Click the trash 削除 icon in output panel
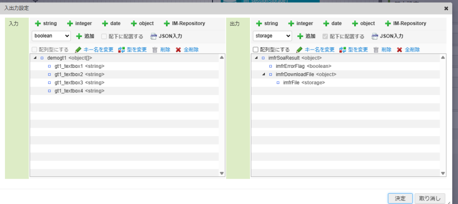458x204 pixels. [376, 50]
